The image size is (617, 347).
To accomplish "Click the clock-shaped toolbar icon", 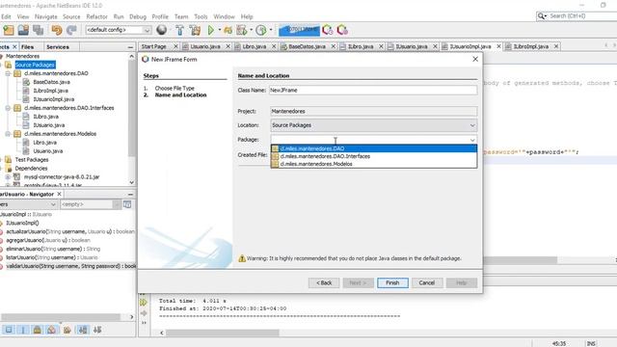I will click(x=261, y=30).
